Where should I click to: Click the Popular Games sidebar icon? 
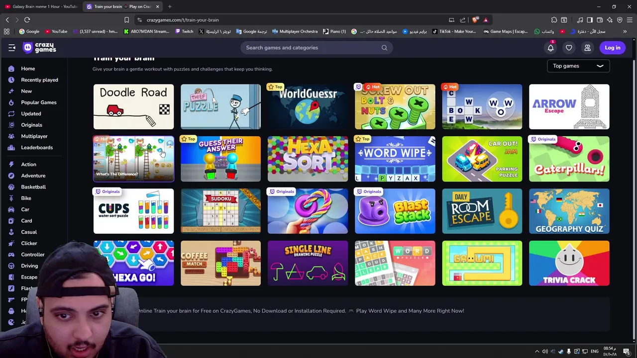pyautogui.click(x=11, y=102)
